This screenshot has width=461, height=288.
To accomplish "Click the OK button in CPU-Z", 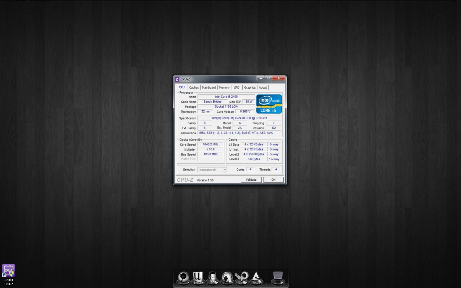I will tap(273, 180).
